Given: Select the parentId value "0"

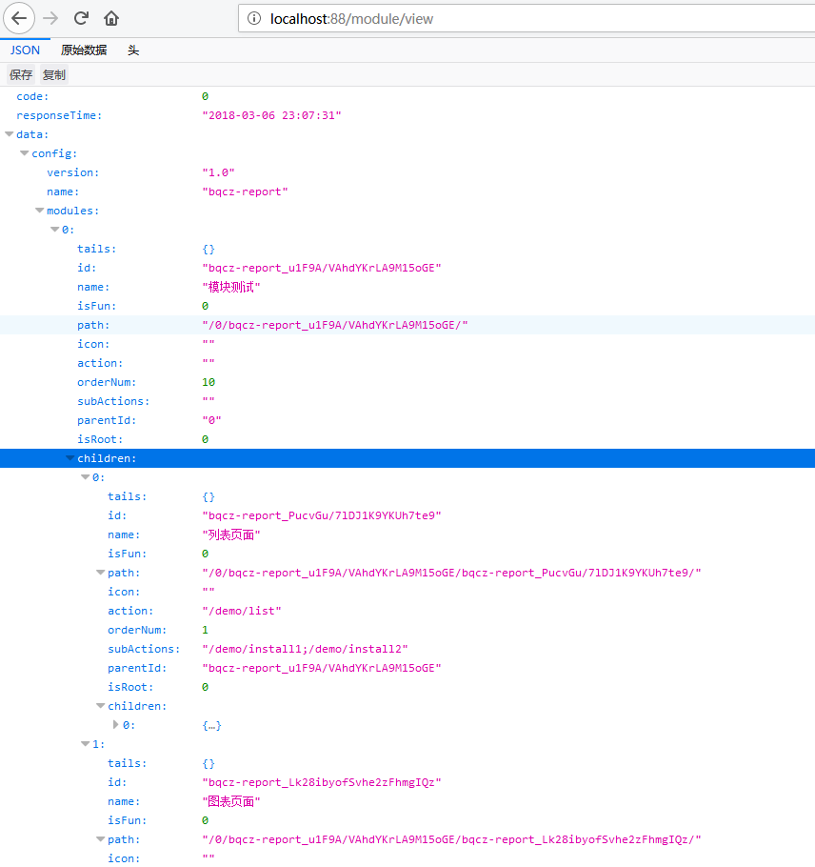Looking at the screenshot, I should point(211,420).
